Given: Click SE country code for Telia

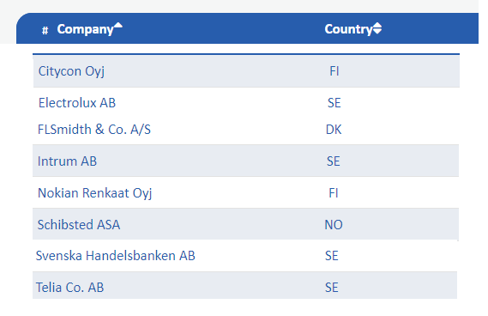Looking at the screenshot, I should point(332,288).
